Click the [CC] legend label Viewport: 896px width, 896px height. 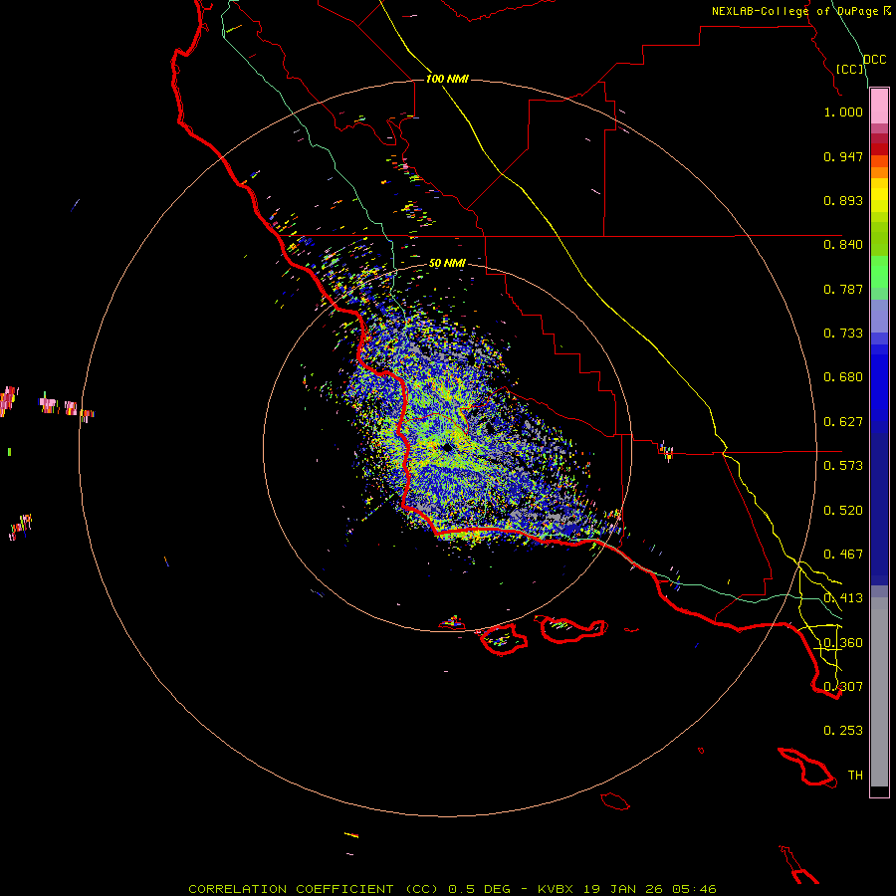[x=850, y=69]
